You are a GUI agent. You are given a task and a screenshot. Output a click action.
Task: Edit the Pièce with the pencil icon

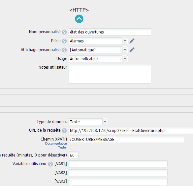(132, 41)
